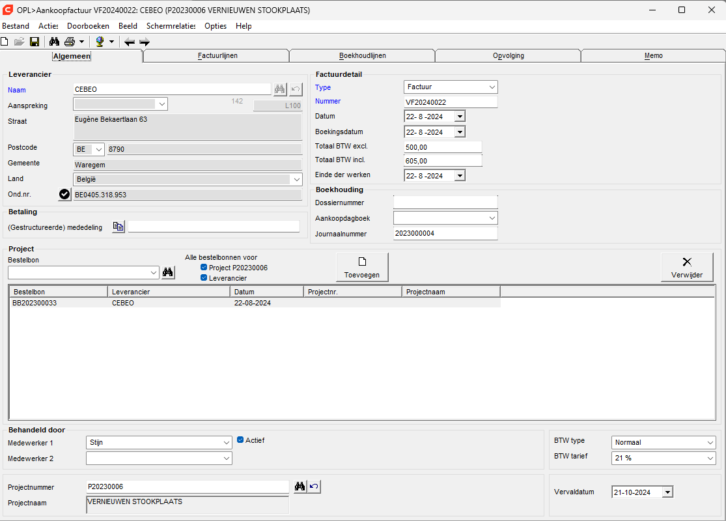
Task: Toggle the Leverancier checkbox
Action: 204,277
